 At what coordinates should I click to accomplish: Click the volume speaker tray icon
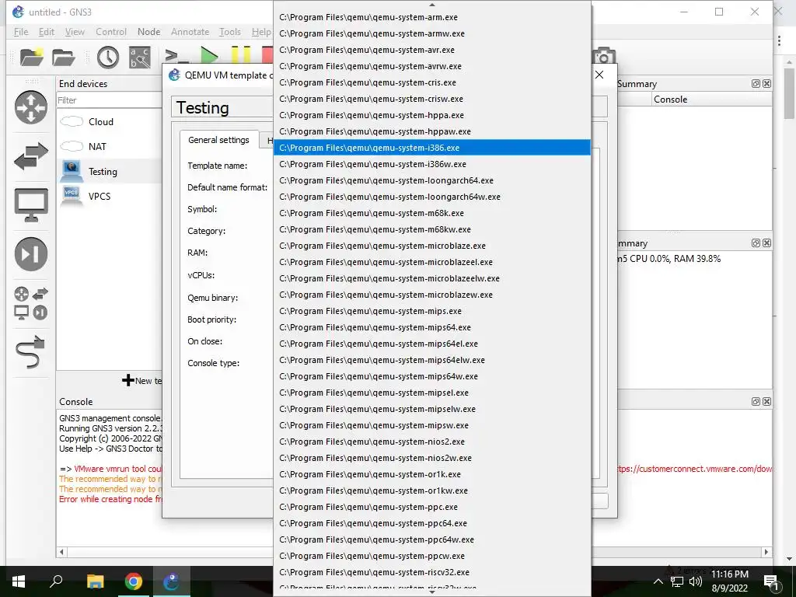(696, 581)
